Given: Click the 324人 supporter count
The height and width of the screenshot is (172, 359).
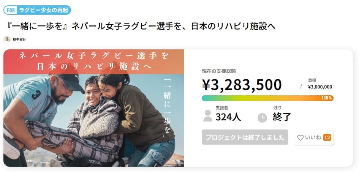Looking at the screenshot, I should coord(228,117).
